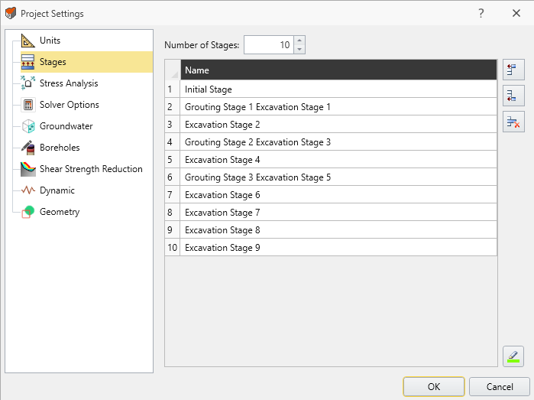Select the Boreholes category
The height and width of the screenshot is (400, 534).
(x=60, y=148)
